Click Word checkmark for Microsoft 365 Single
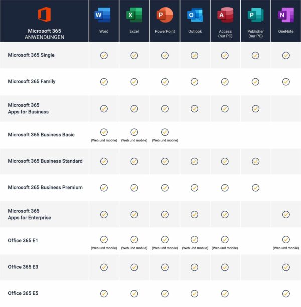The height and width of the screenshot is (307, 301). click(x=104, y=55)
